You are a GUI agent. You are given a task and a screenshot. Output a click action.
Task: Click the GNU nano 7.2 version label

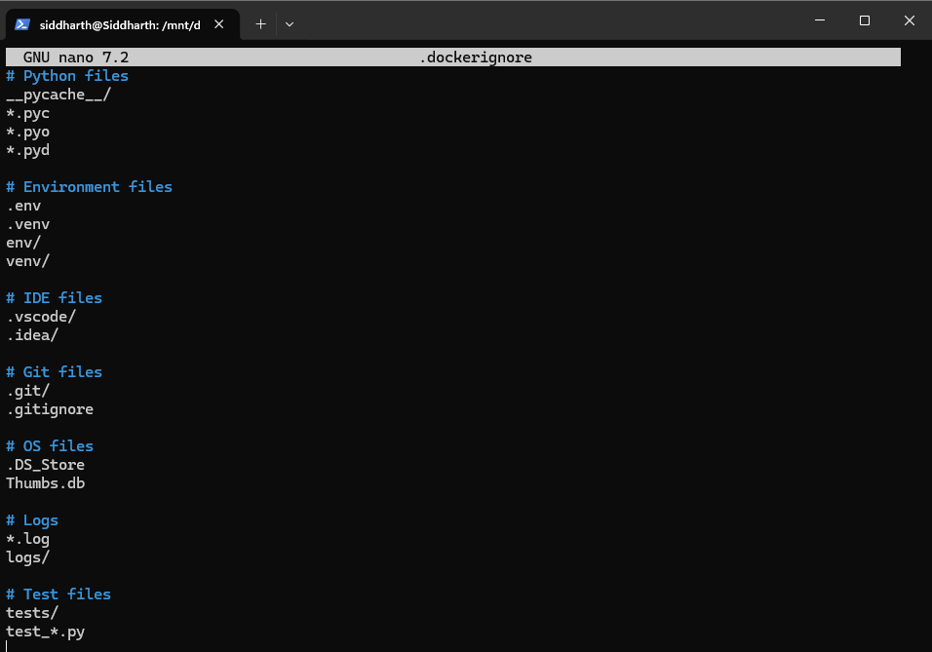pyautogui.click(x=76, y=58)
